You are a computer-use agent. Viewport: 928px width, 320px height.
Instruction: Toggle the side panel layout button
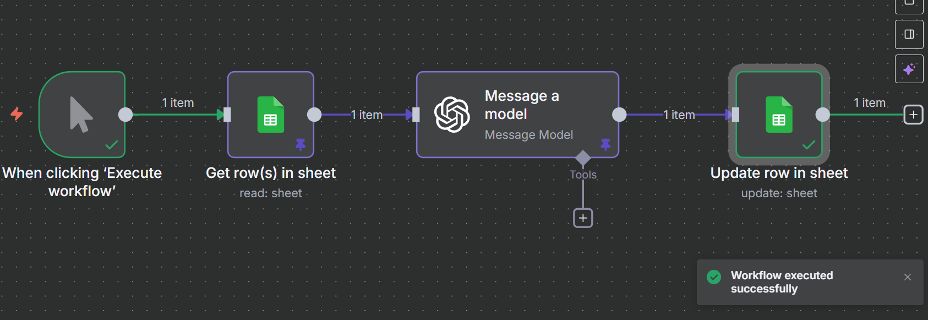(909, 34)
